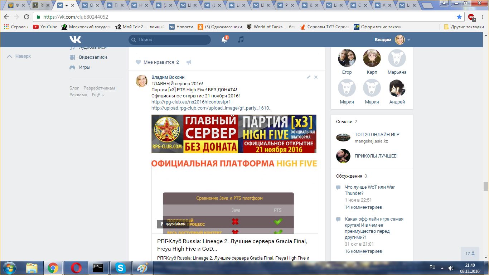Image resolution: width=489 pixels, height=275 pixels.
Task: Open the Одноклассники bookmark
Action: click(220, 27)
